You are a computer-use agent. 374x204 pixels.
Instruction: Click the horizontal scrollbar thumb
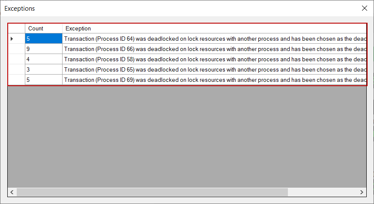point(152,192)
